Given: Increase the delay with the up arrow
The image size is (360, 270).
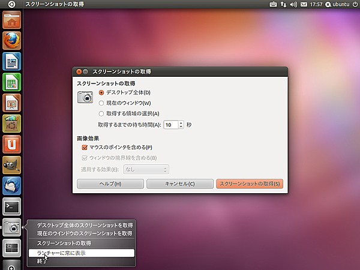Looking at the screenshot, I should tap(181, 123).
